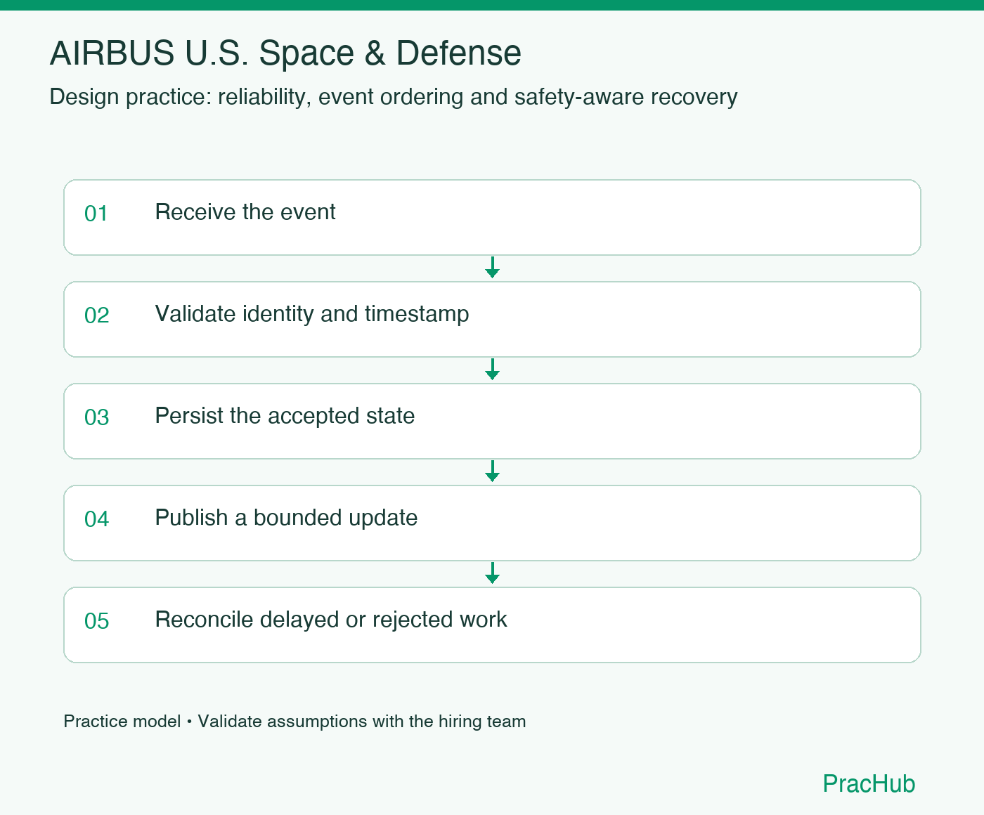
Task: Click the title AIRBUS U.S. Space & Defense
Action: pyautogui.click(x=285, y=53)
